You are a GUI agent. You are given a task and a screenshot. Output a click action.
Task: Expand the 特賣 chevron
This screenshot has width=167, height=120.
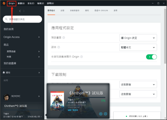click(x=39, y=57)
